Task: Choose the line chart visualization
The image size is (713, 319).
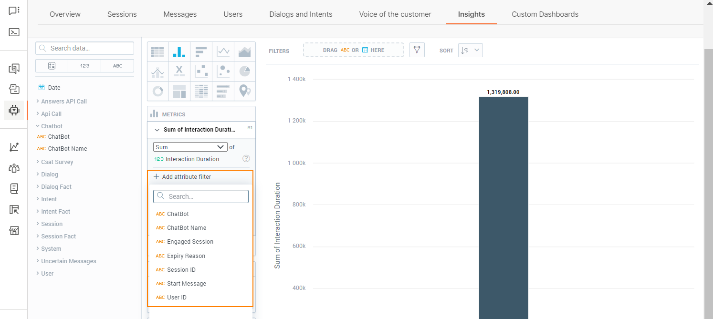Action: pos(223,51)
